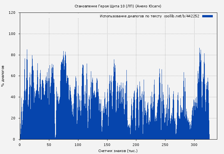Click the blue legend color swatch
The image size is (224, 154).
pos(207,16)
